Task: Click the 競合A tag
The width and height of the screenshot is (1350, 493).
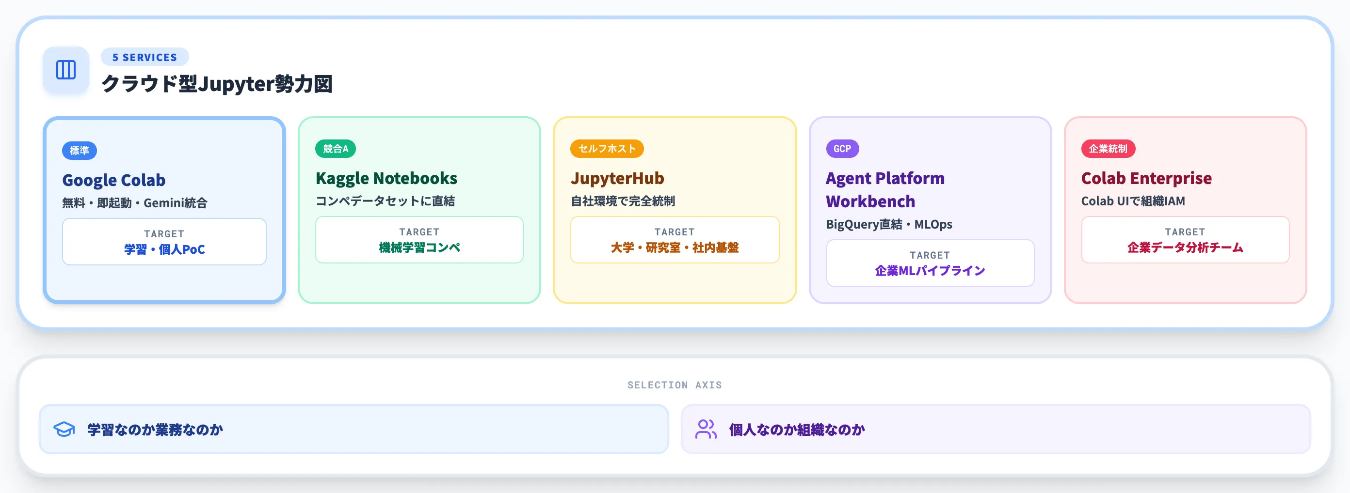Action: (x=336, y=149)
